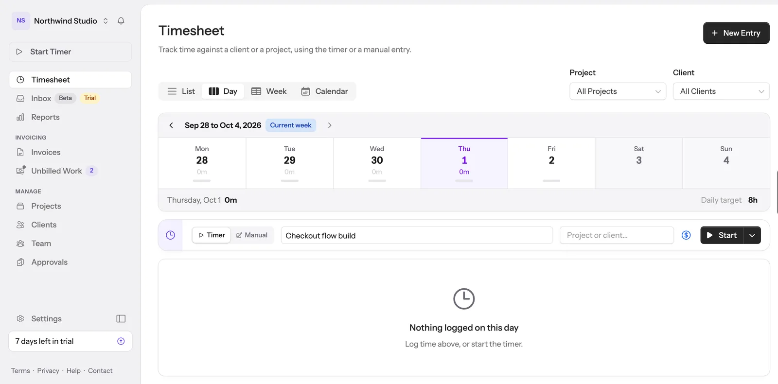Viewport: 778px width, 384px height.
Task: Switch to the Day view tab
Action: pyautogui.click(x=223, y=91)
